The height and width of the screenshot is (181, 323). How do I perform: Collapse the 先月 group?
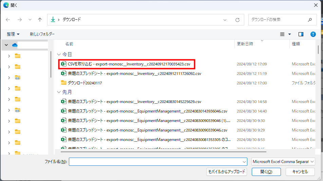click(x=59, y=92)
